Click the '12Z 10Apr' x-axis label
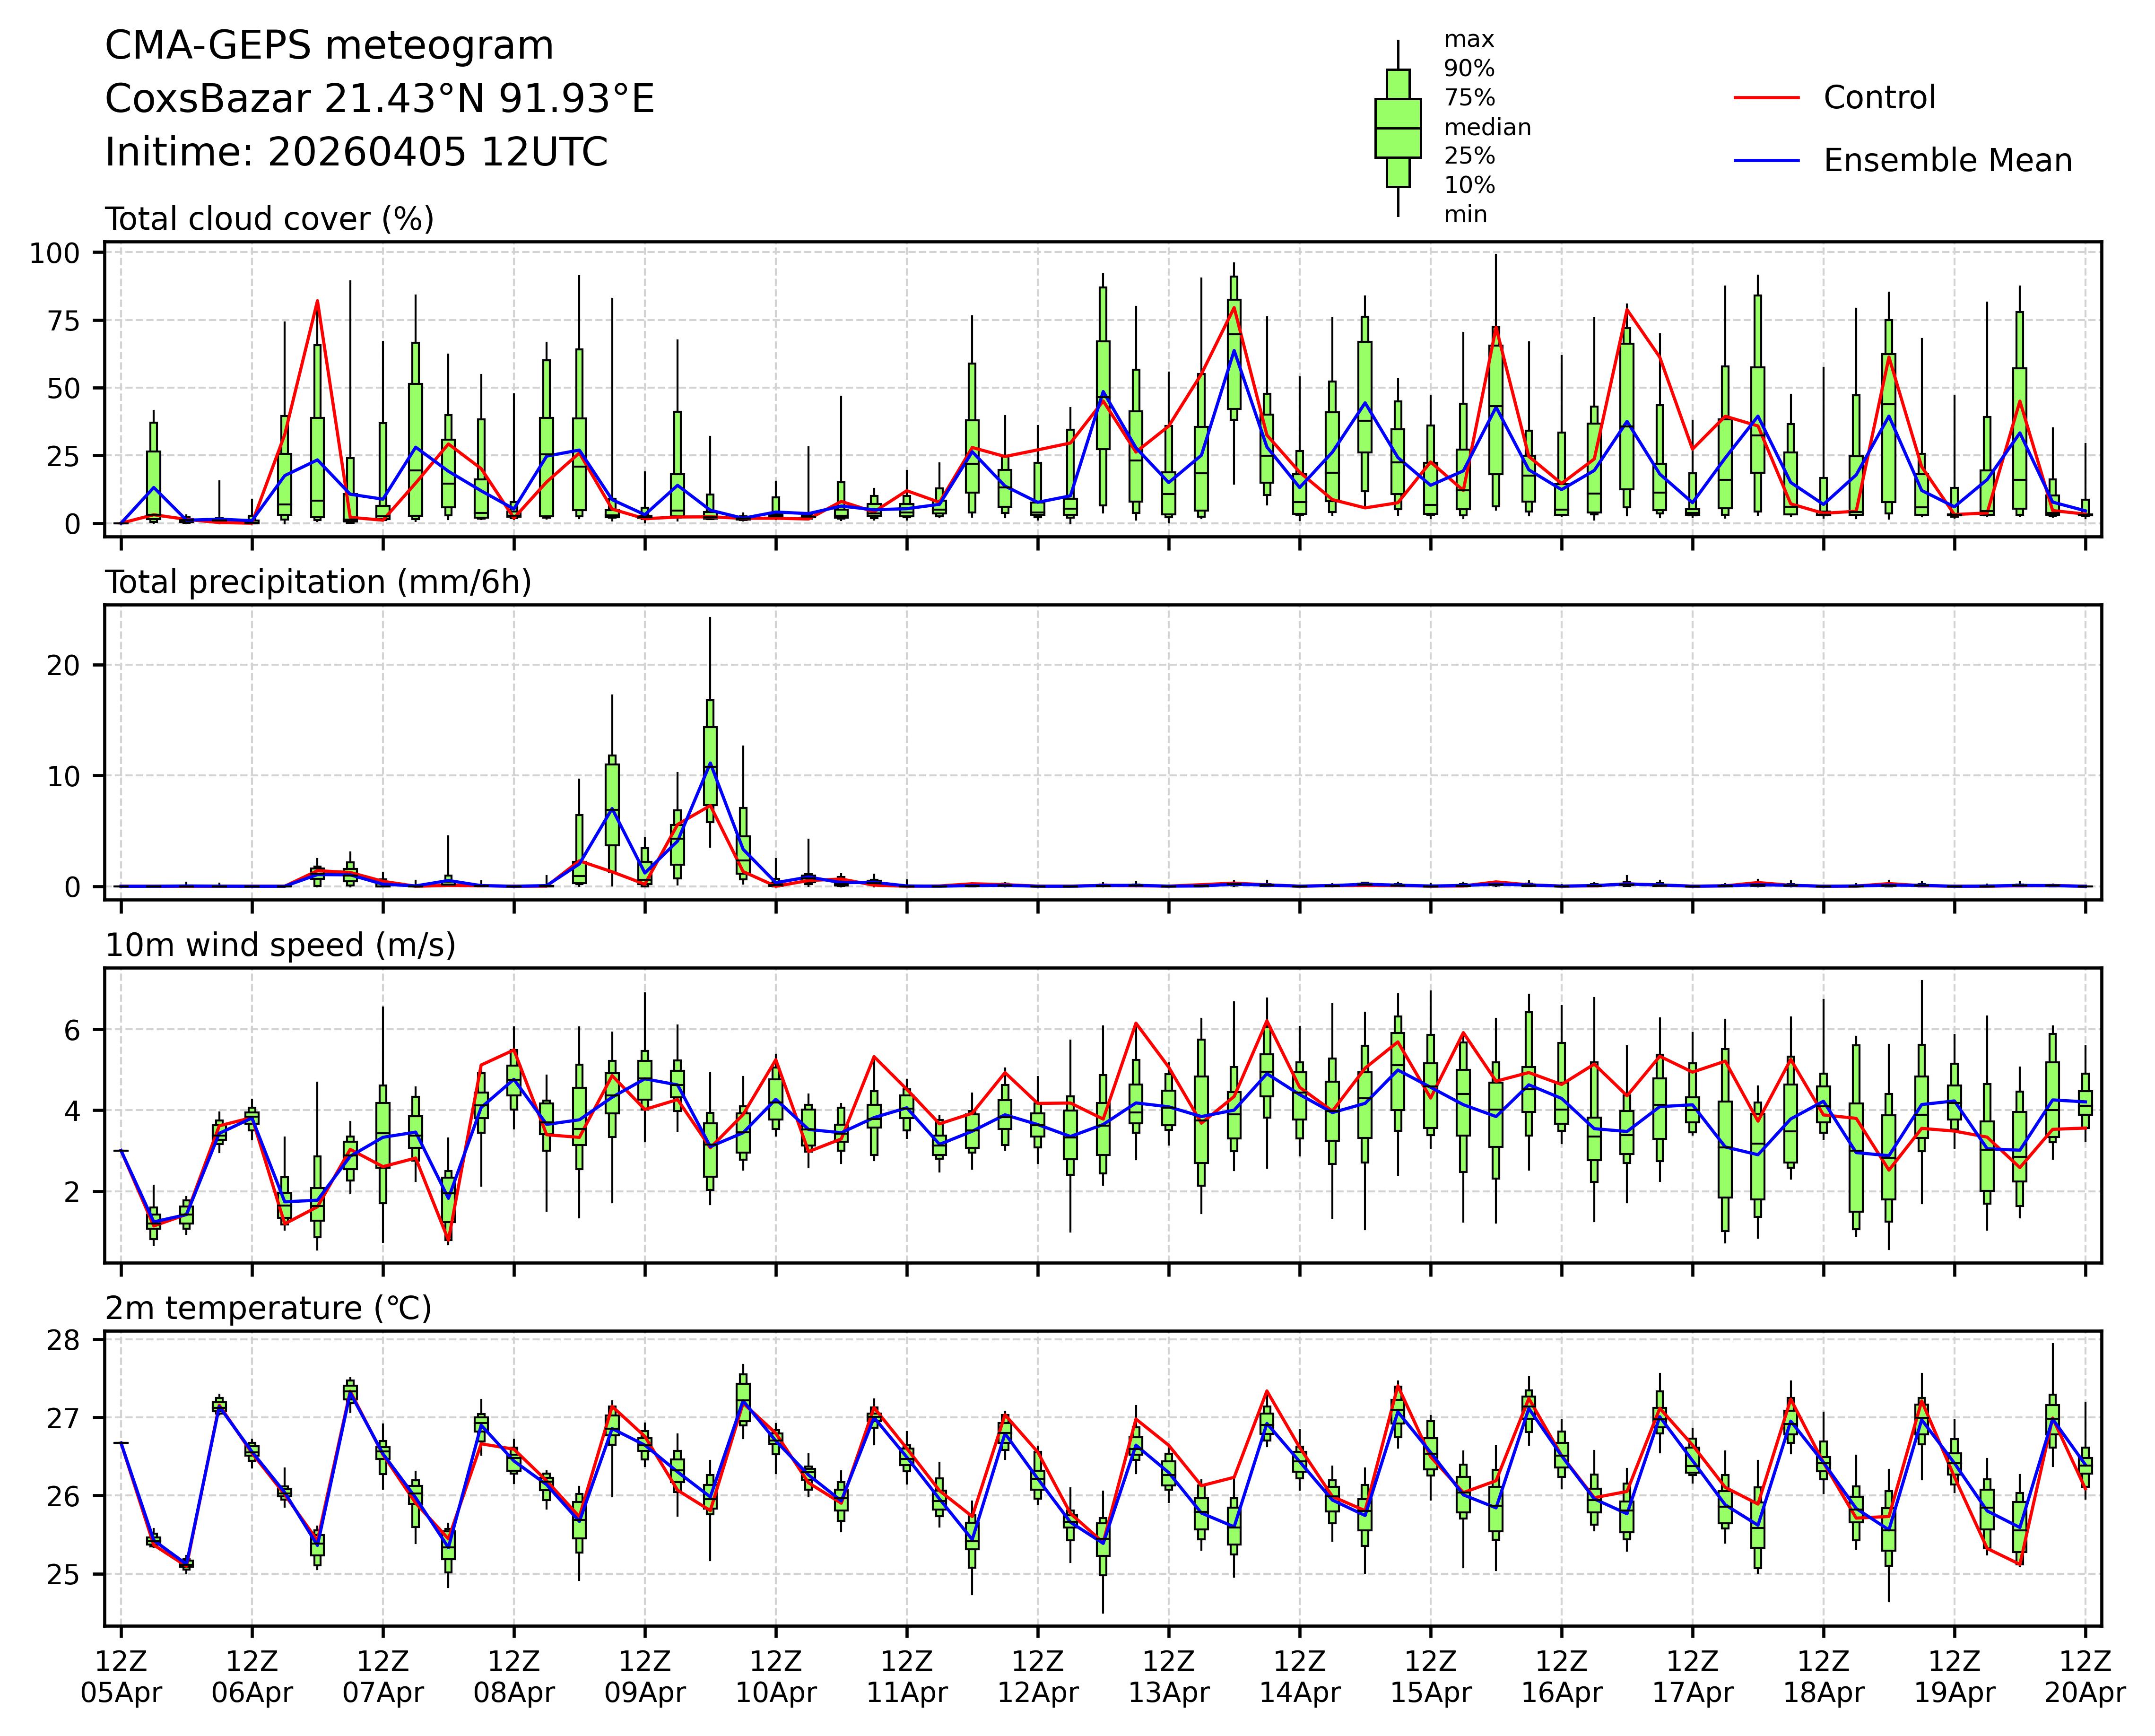This screenshot has height=1736, width=2155. tap(776, 1677)
